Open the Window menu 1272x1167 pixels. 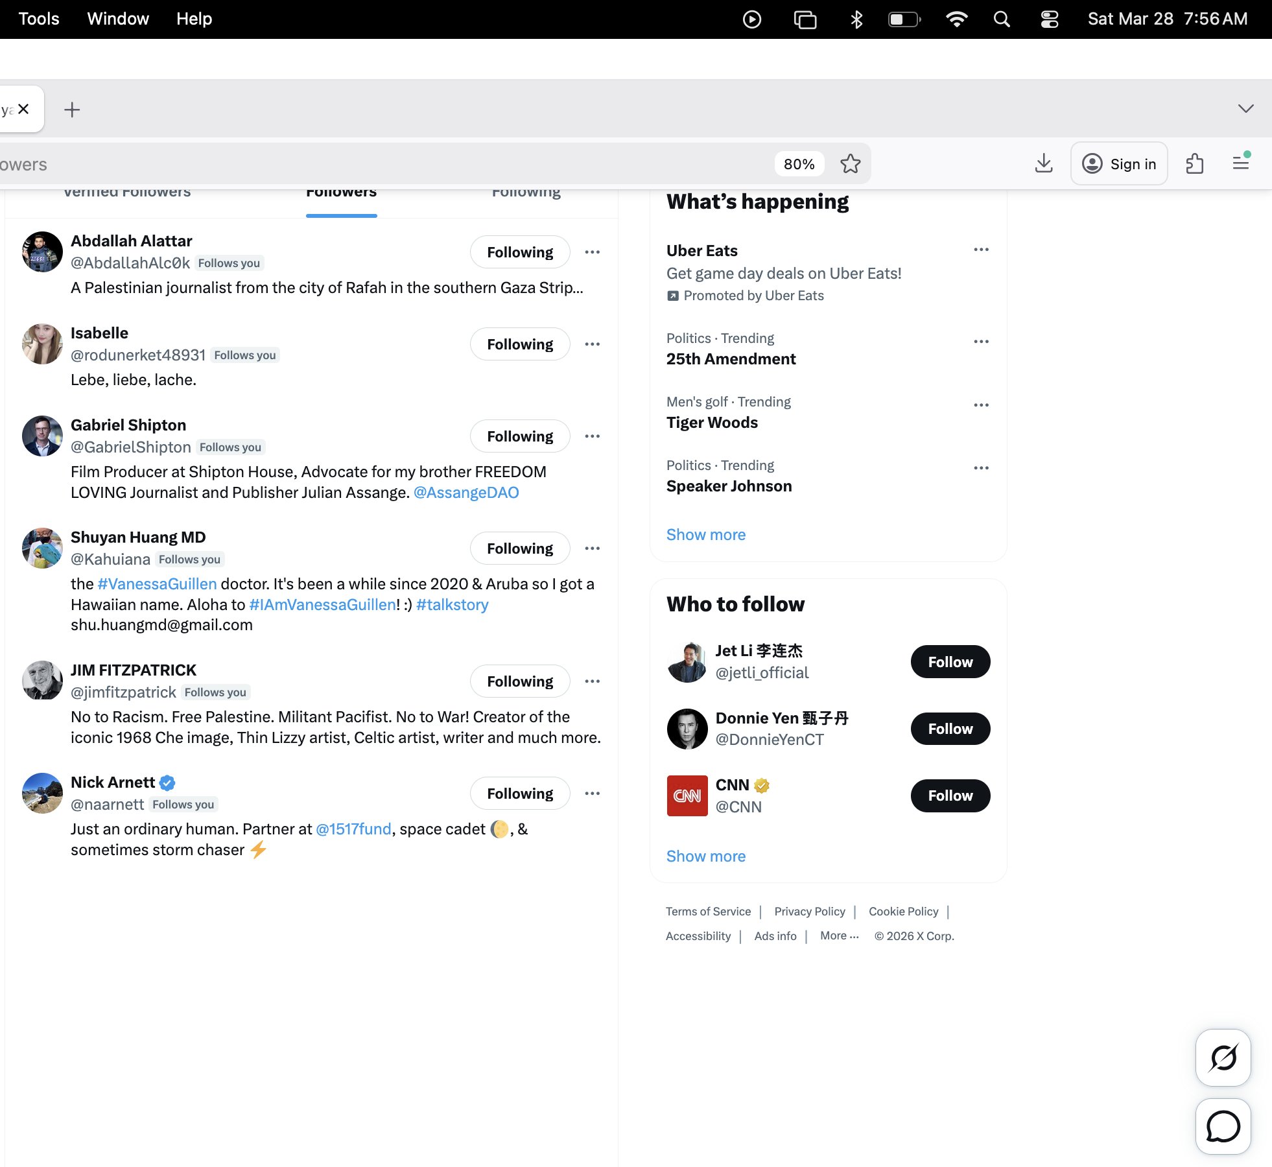[x=118, y=19]
